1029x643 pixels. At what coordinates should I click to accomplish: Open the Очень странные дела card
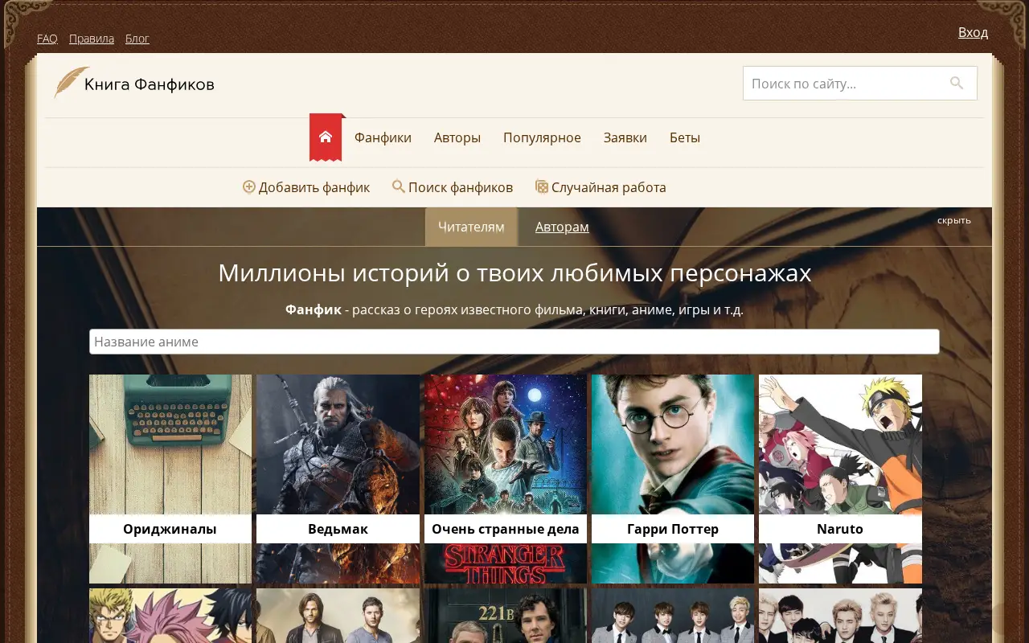pyautogui.click(x=506, y=479)
